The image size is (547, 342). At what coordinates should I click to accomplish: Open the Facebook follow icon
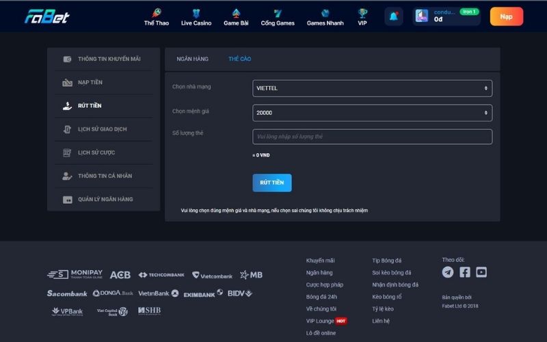tap(465, 272)
